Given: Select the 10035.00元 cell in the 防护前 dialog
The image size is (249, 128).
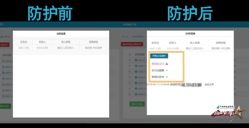Looking at the screenshot, I should pyautogui.click(x=42, y=48).
